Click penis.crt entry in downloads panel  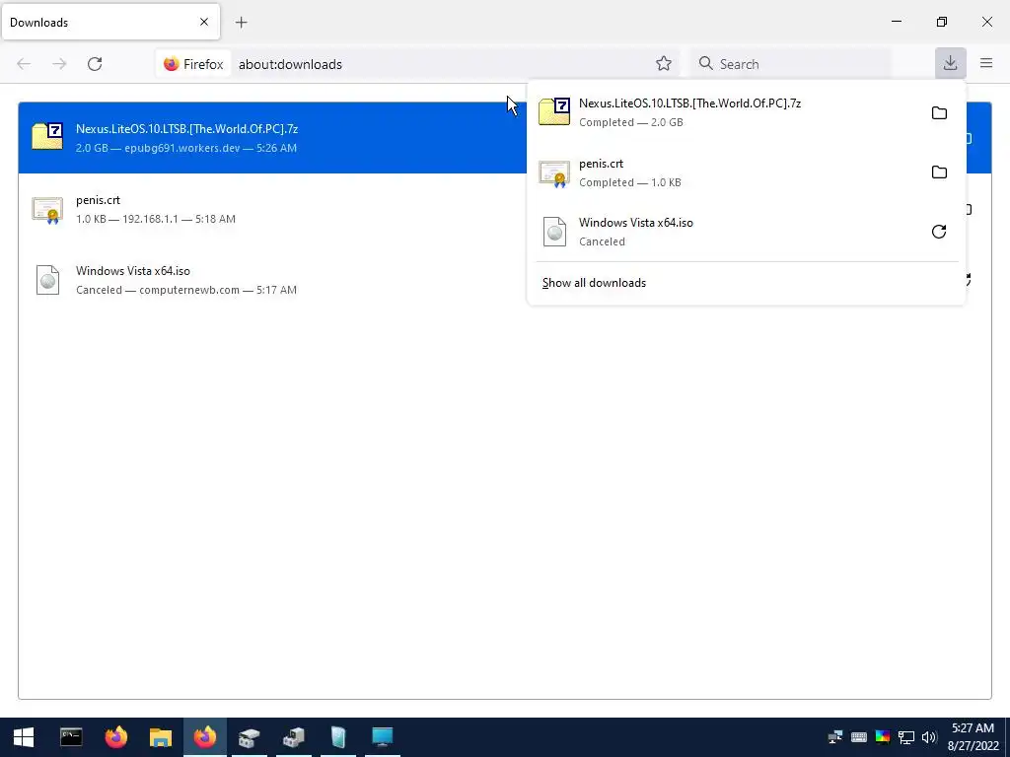point(728,172)
